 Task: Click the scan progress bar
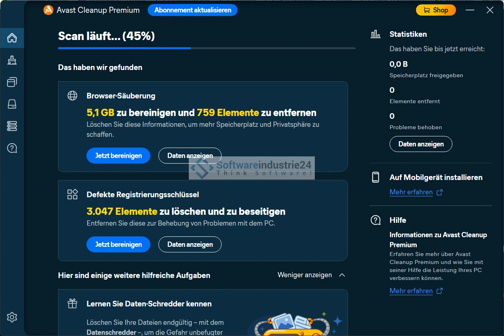(x=206, y=48)
